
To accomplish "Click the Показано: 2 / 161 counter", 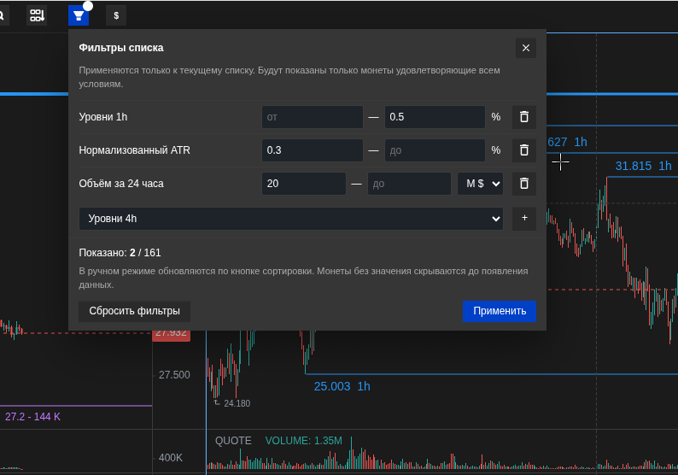I will pos(120,253).
